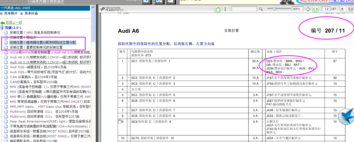Click document icon beside MMI 带电视调谐器 row

pos(6,102)
